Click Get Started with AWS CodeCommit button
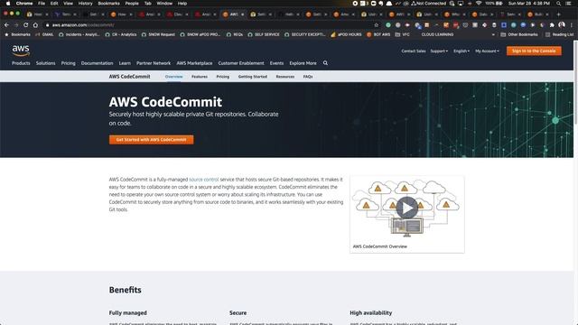Image resolution: width=578 pixels, height=325 pixels. [x=151, y=140]
